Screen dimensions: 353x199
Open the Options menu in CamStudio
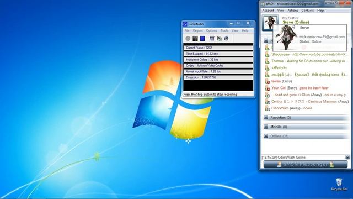[x=212, y=30]
